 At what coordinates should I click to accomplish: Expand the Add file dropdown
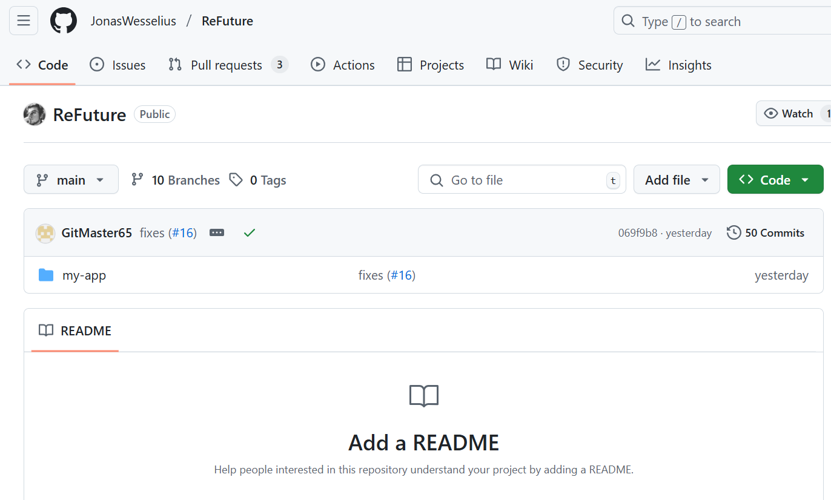point(677,180)
